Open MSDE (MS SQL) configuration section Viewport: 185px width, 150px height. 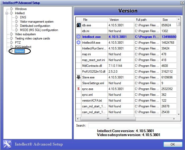point(39,30)
